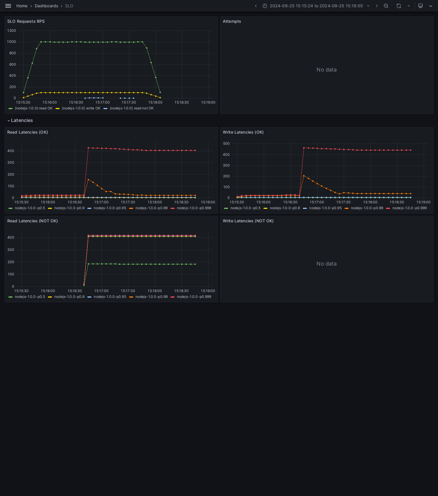Collapse the Latencies row
Image resolution: width=438 pixels, height=496 pixels.
click(9, 120)
